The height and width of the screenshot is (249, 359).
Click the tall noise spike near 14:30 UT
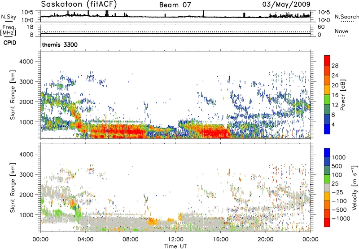coord(203,13)
